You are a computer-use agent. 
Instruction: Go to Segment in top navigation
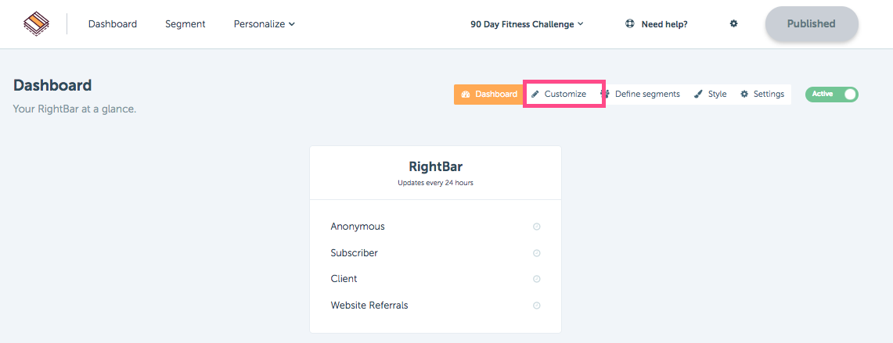pos(185,24)
